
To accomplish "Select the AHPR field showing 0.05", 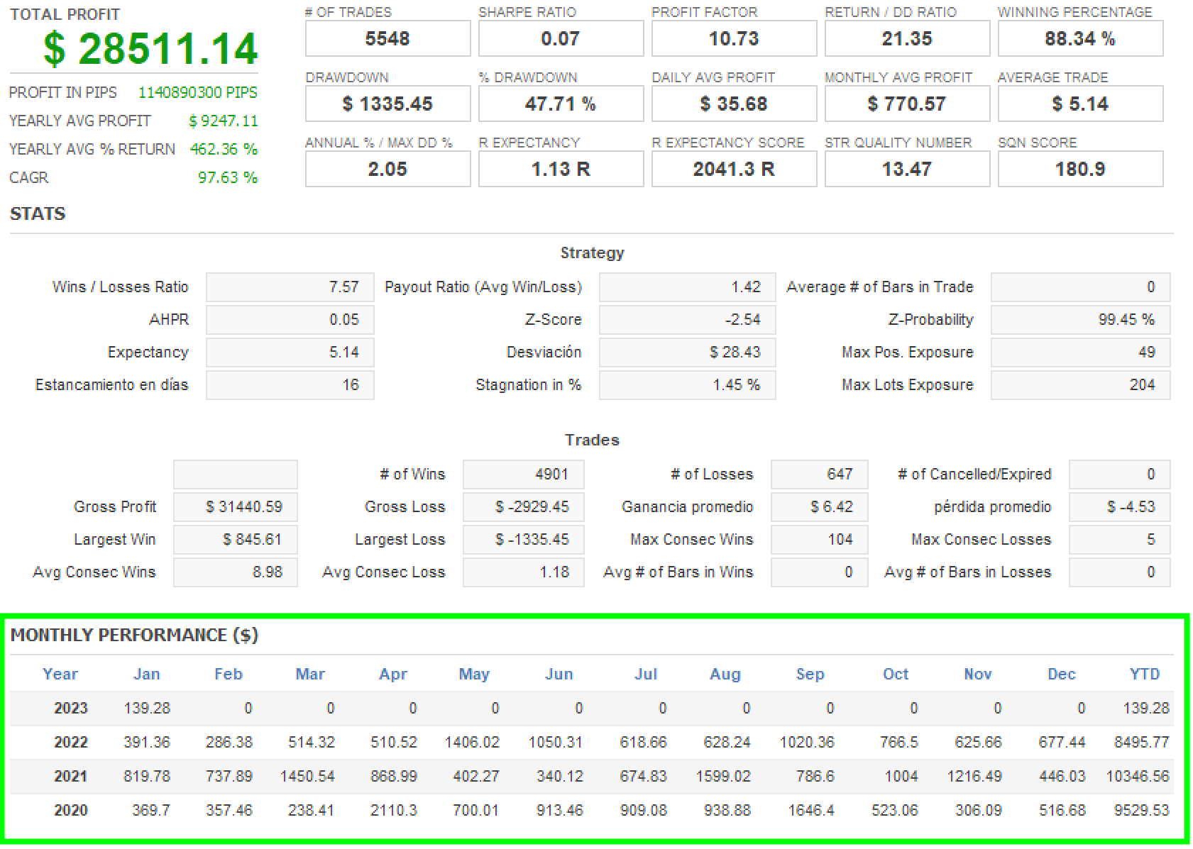I will click(x=290, y=320).
